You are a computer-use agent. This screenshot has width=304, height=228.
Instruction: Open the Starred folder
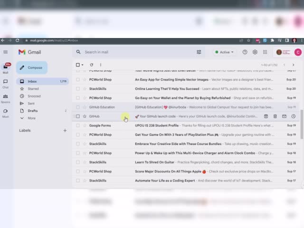click(42, 89)
